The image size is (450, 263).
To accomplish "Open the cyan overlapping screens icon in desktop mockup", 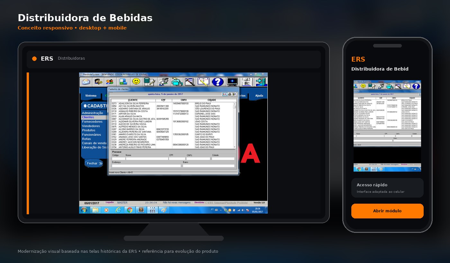I will [x=177, y=82].
